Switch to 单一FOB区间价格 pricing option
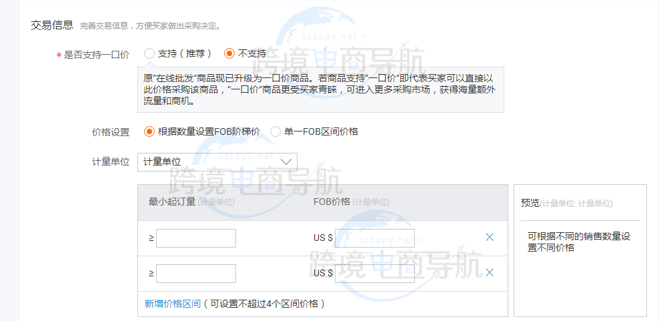659x321 pixels. 275,131
